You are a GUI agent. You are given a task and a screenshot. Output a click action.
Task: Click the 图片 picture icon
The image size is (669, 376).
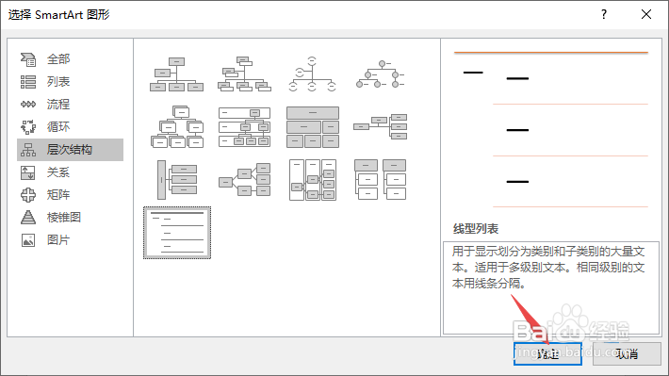(x=28, y=240)
